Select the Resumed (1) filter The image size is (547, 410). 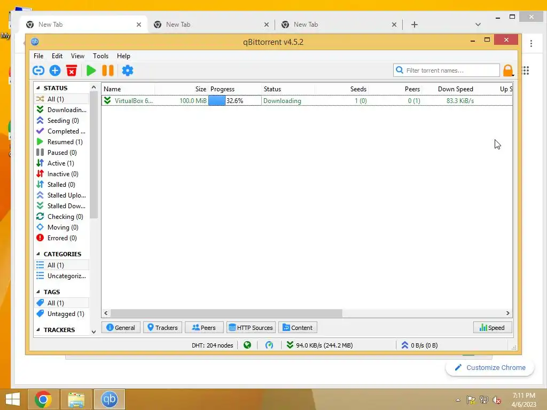(x=62, y=142)
